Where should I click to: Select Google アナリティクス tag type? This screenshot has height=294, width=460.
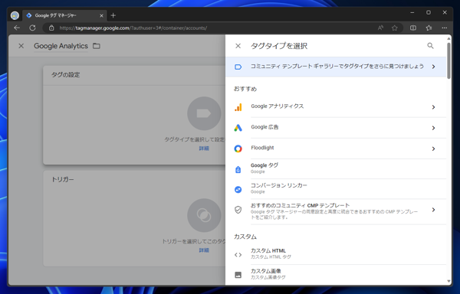pyautogui.click(x=336, y=107)
